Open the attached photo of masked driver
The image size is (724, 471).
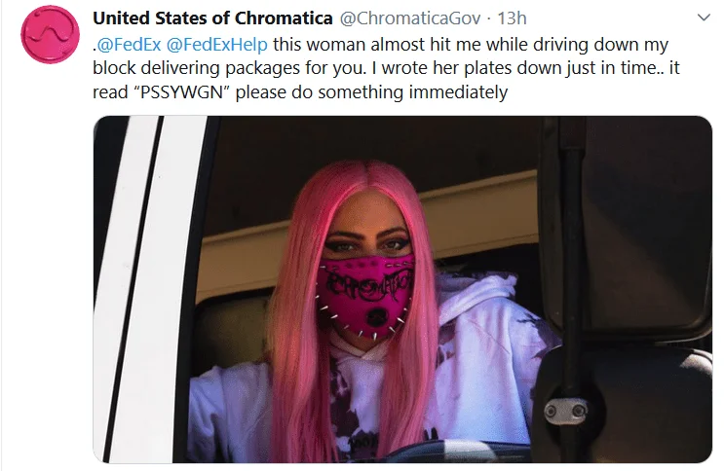pyautogui.click(x=402, y=289)
